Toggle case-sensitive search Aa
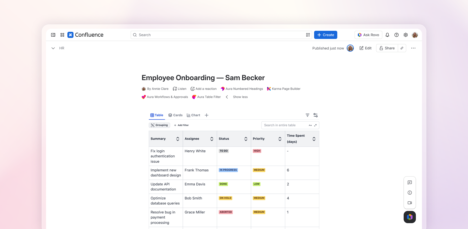Screen dimensions: 468x229 (310, 125)
